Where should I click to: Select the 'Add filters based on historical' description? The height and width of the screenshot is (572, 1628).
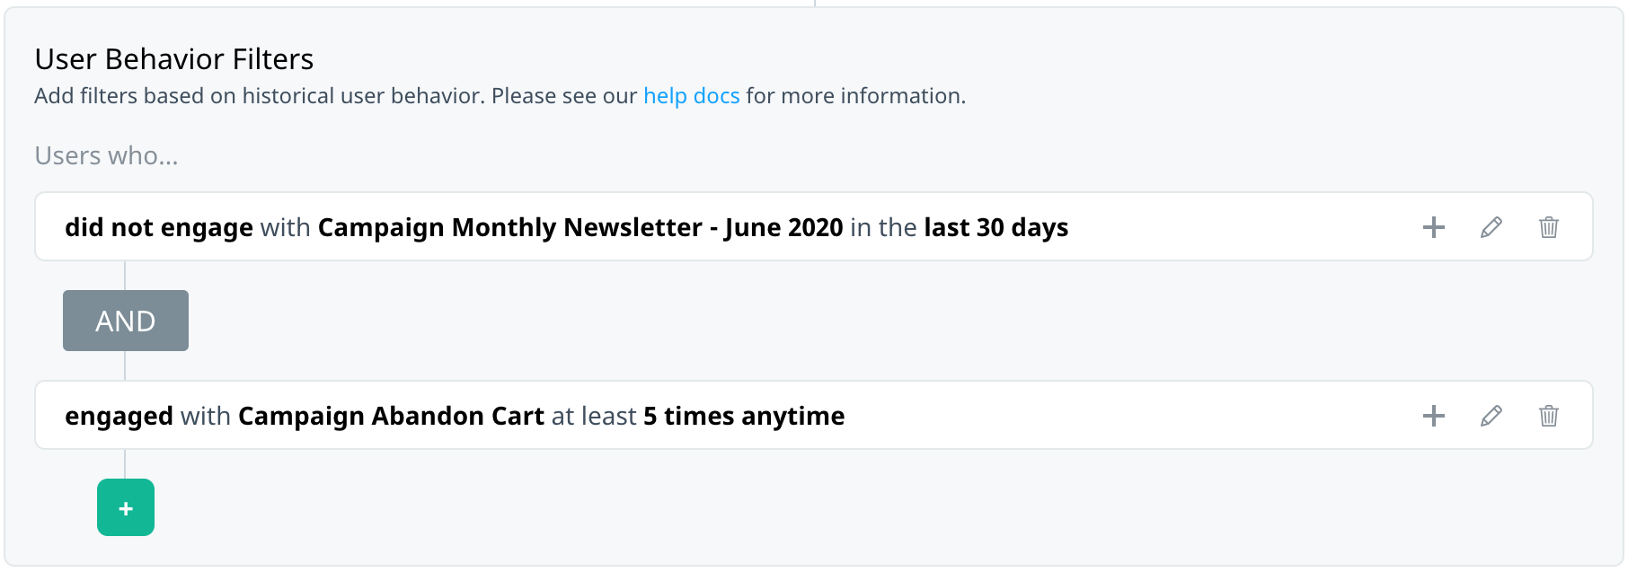point(500,96)
